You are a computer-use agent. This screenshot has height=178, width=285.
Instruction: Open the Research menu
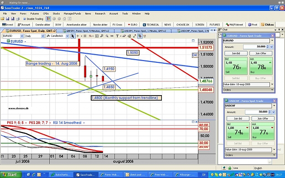(100, 14)
